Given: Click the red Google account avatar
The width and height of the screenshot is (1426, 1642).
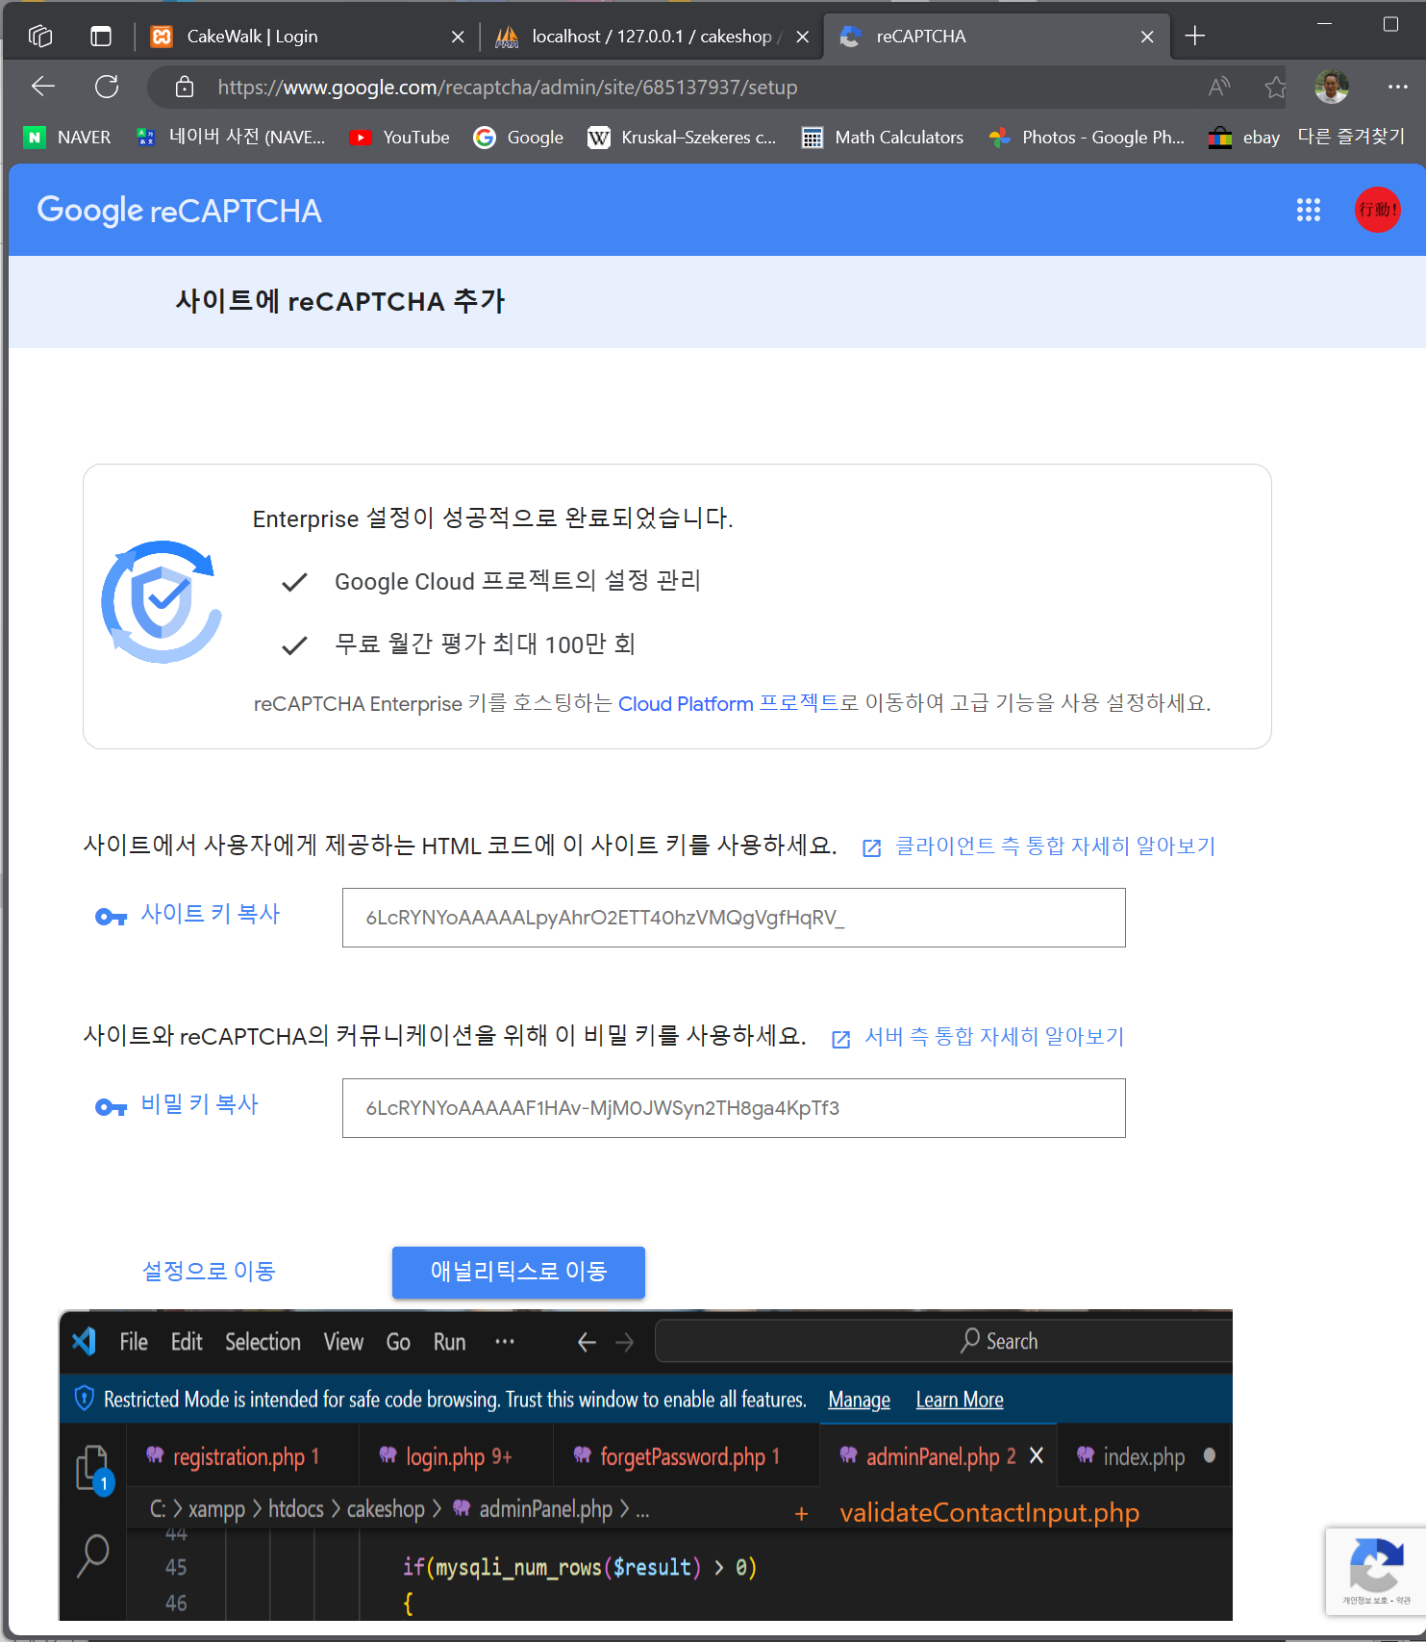Looking at the screenshot, I should (1377, 210).
